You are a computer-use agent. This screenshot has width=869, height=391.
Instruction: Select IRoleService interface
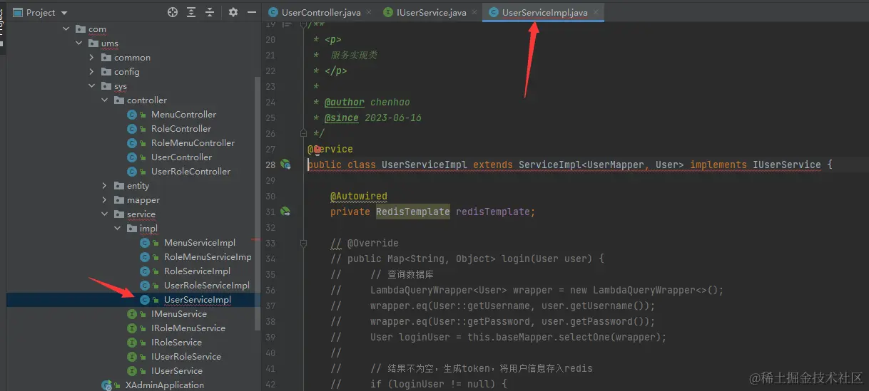(176, 343)
